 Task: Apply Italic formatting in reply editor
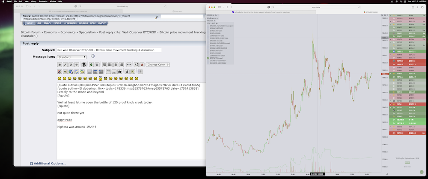[x=65, y=65]
